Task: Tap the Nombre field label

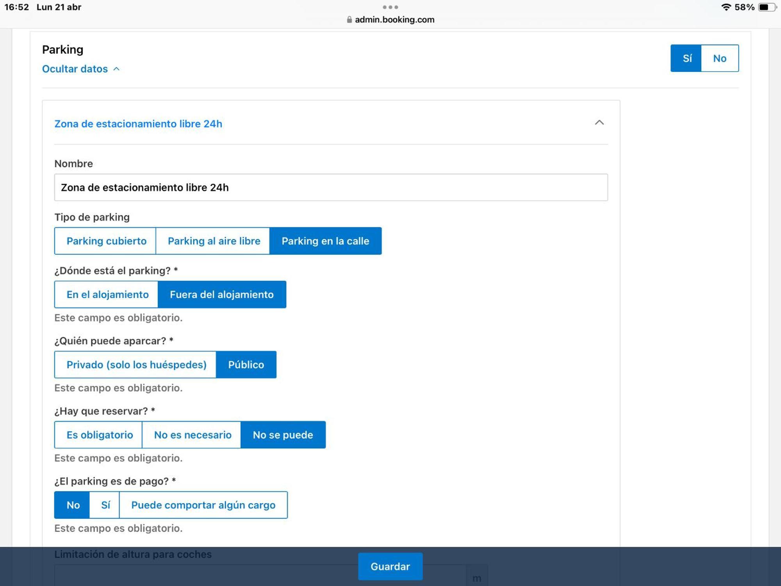Action: tap(74, 164)
